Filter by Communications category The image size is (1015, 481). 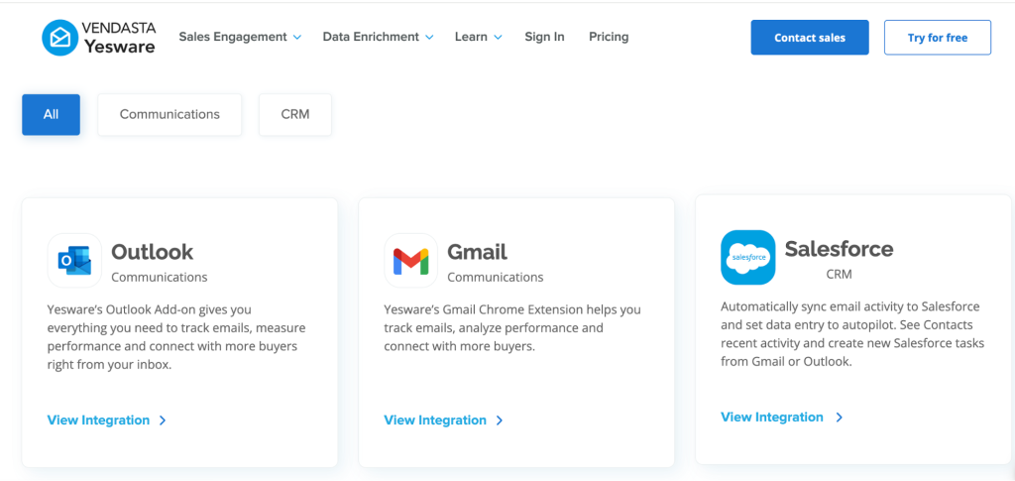pyautogui.click(x=169, y=115)
